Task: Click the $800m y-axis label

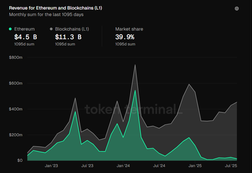Action: (x=16, y=58)
